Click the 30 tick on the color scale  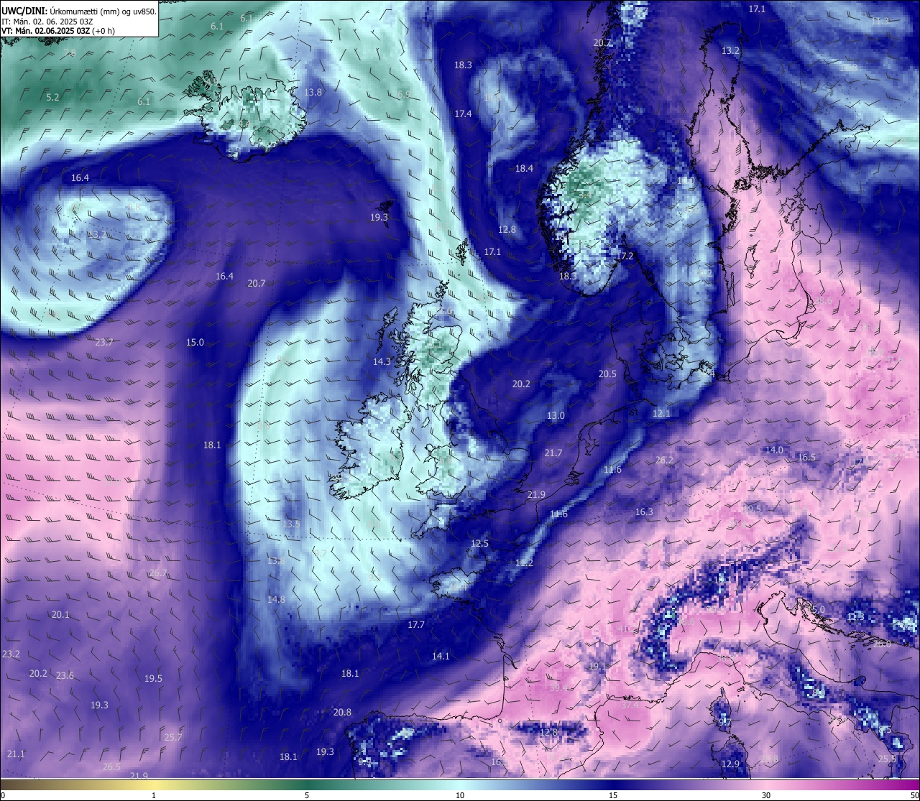(766, 795)
